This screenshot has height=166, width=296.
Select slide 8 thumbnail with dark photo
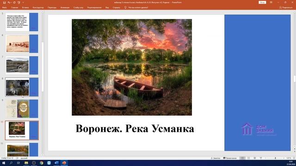coord(22,87)
